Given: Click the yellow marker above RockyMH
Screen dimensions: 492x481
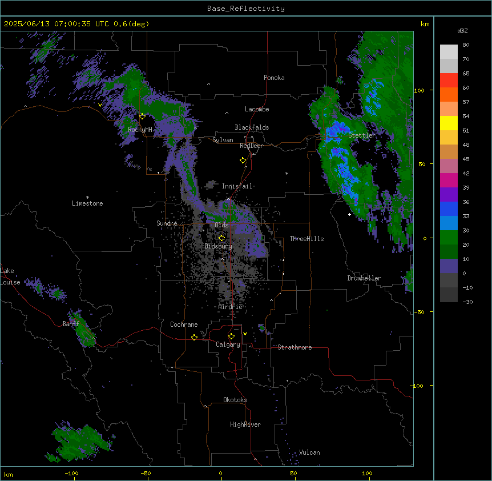Looking at the screenshot, I should click(142, 116).
